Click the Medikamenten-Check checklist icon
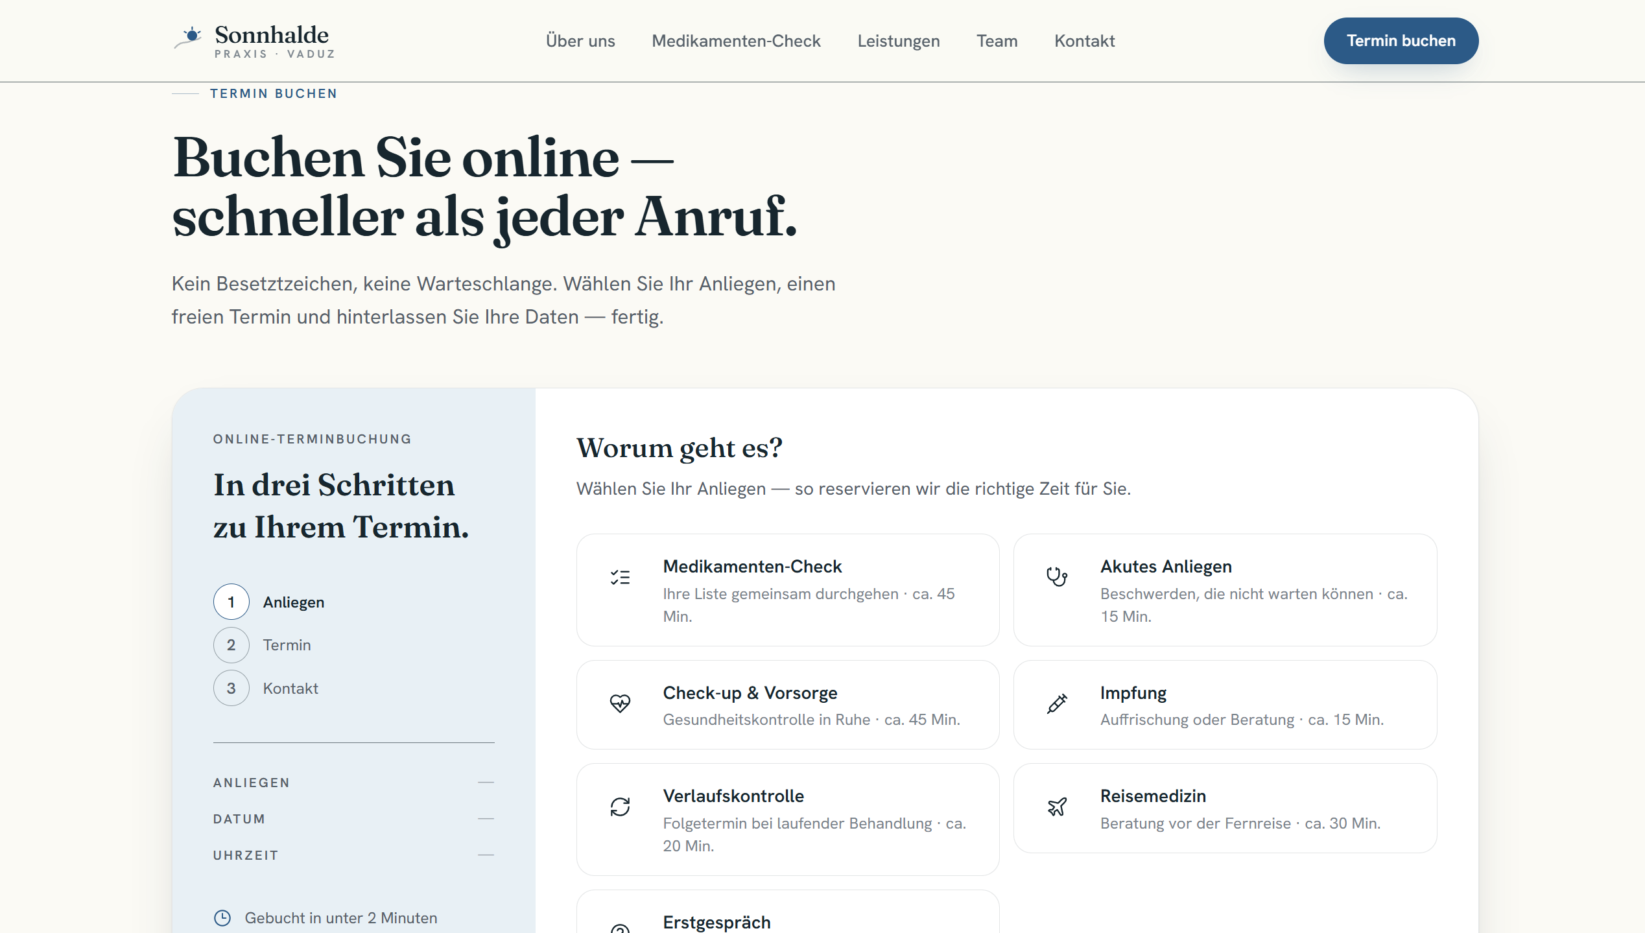The image size is (1645, 933). 620,577
